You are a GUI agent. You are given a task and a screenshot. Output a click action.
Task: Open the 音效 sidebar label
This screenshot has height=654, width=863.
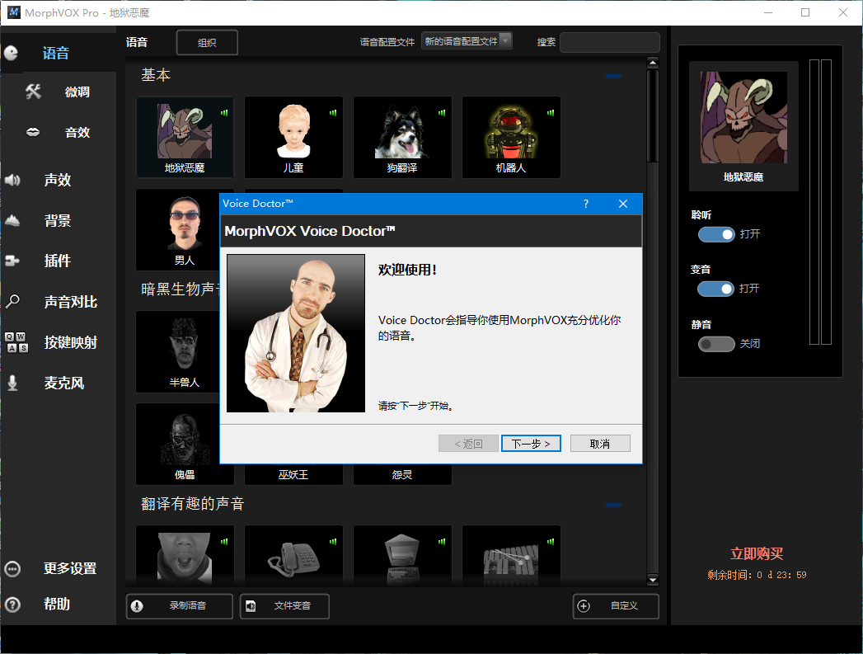77,132
